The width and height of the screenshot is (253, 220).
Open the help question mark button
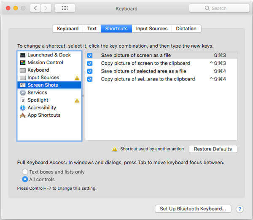(x=240, y=209)
